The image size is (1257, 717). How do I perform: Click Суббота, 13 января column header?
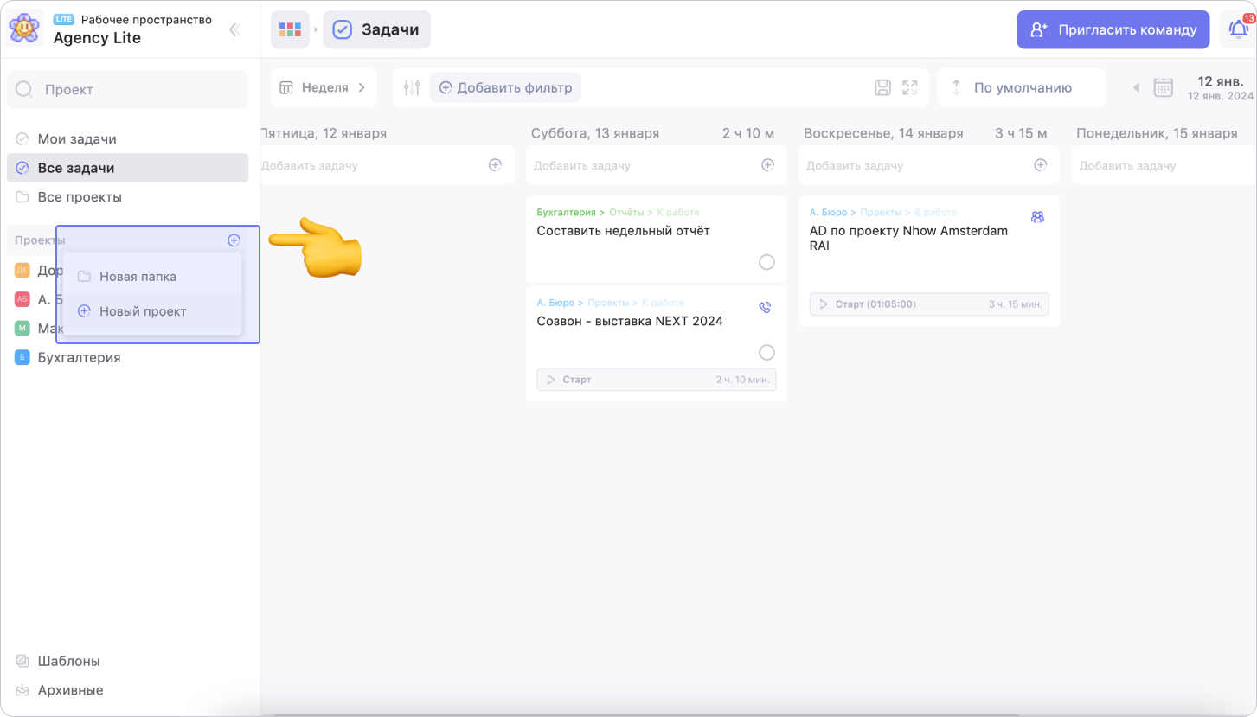pos(595,133)
